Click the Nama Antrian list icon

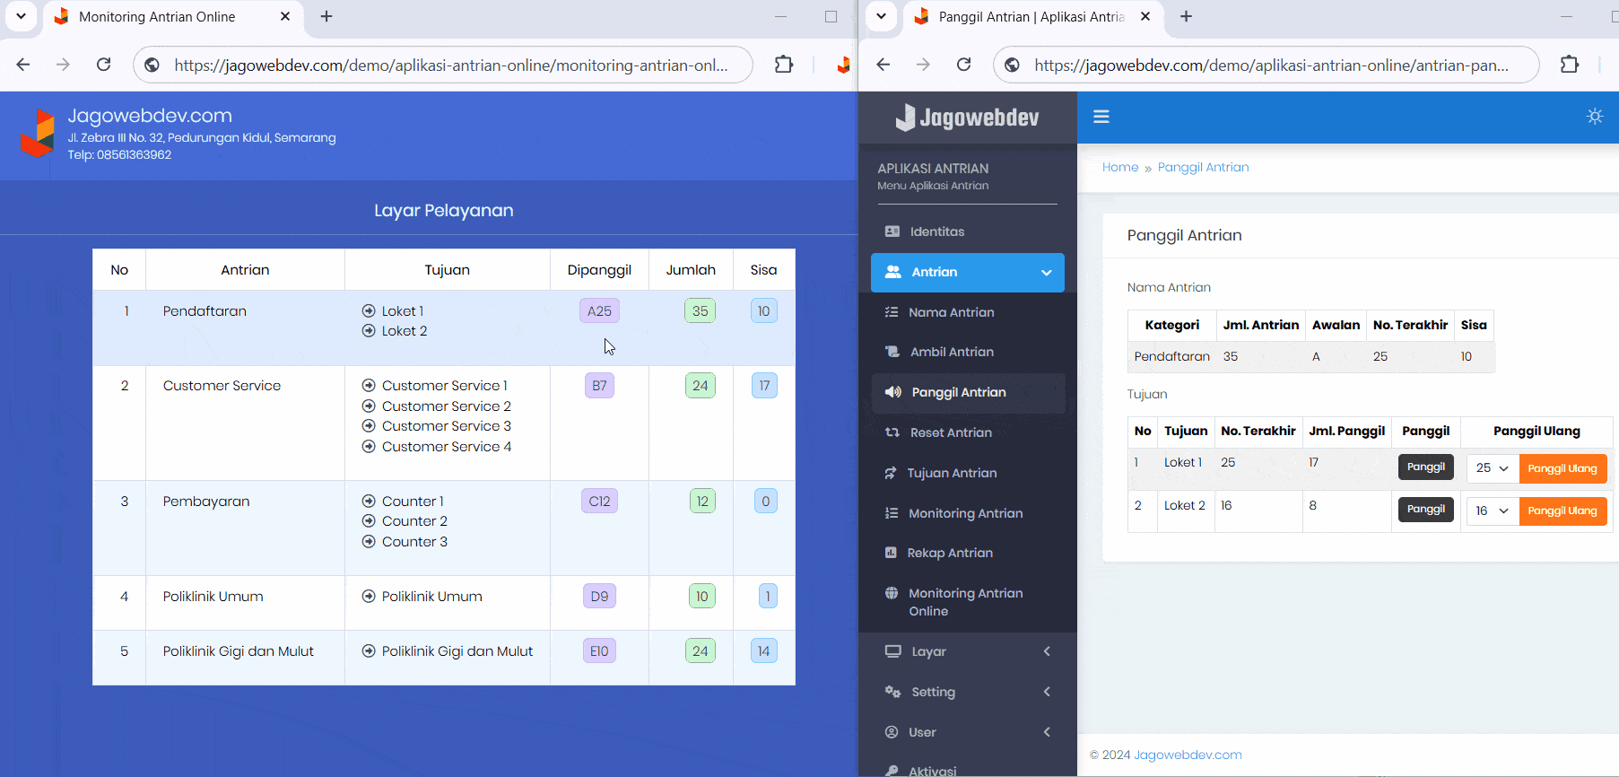click(x=892, y=312)
